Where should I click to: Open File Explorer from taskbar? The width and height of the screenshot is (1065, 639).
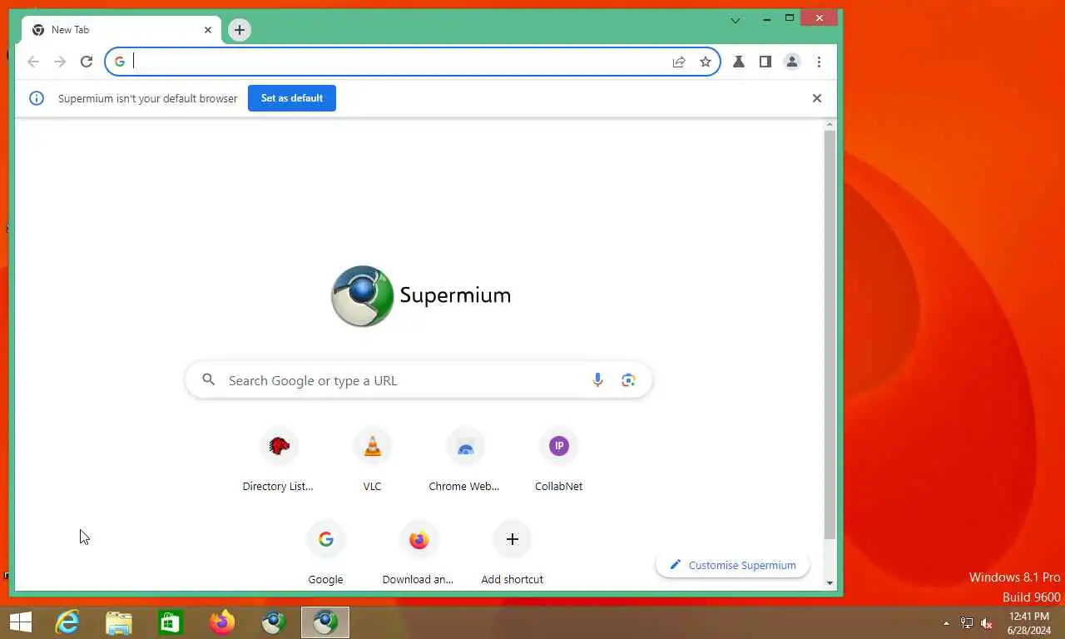tap(119, 622)
